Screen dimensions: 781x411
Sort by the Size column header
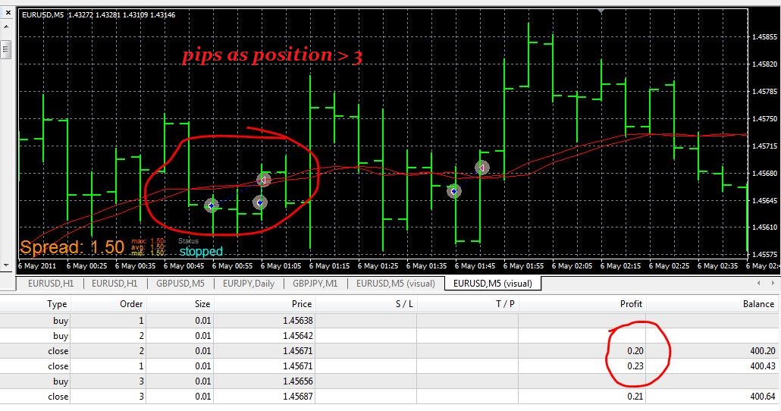[202, 304]
